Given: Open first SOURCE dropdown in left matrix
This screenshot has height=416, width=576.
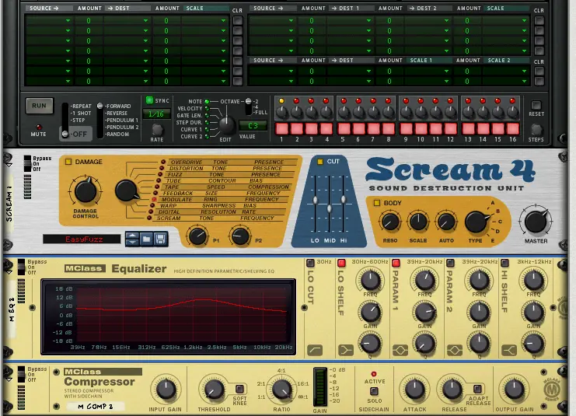Looking at the screenshot, I should [x=48, y=20].
